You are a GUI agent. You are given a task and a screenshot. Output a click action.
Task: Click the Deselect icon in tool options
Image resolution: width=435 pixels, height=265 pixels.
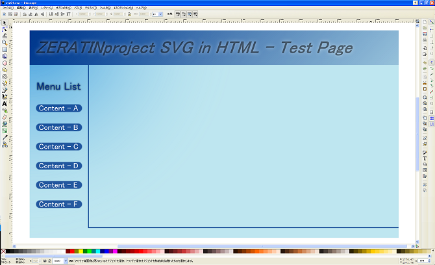pos(16,14)
